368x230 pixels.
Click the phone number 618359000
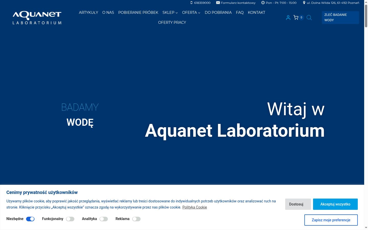[x=202, y=3]
